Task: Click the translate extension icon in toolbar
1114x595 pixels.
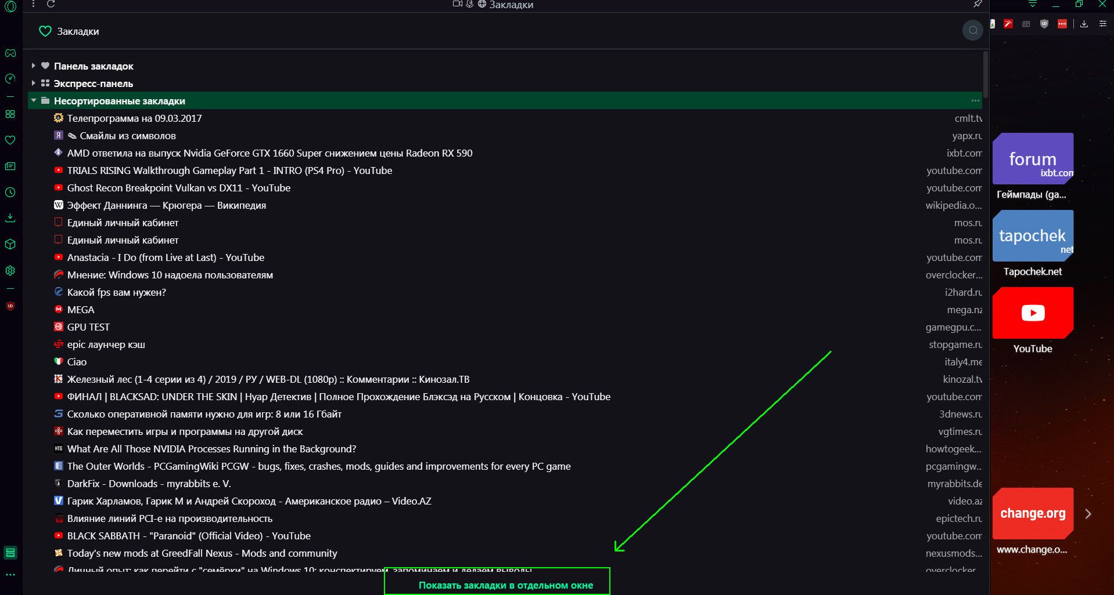Action: (x=993, y=24)
